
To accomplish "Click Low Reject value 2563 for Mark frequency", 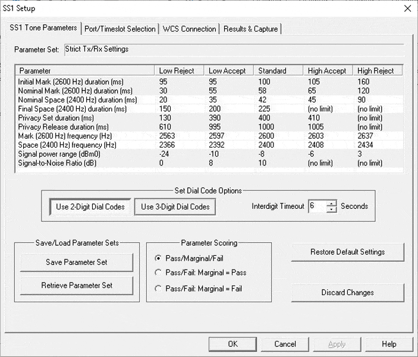I will click(167, 136).
